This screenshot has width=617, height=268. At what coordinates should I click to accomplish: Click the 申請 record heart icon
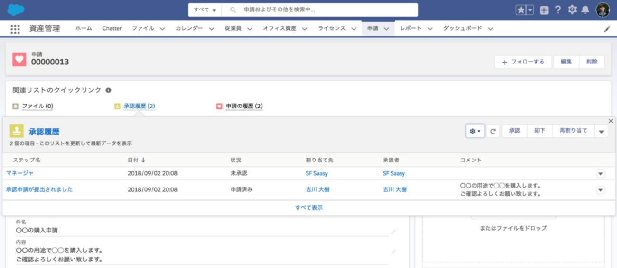pyautogui.click(x=19, y=60)
